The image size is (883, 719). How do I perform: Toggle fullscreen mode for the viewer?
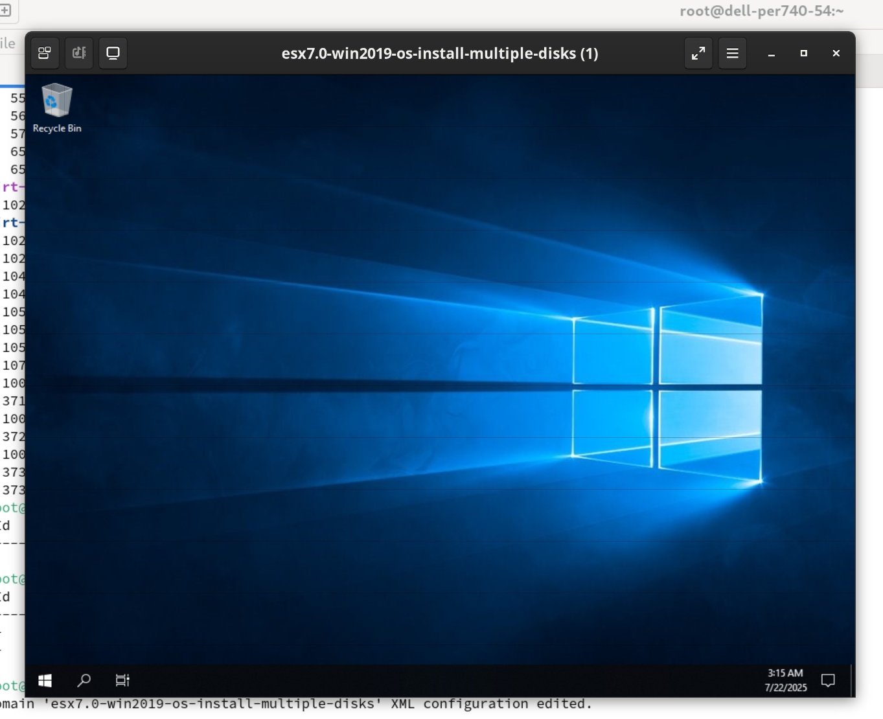point(698,53)
